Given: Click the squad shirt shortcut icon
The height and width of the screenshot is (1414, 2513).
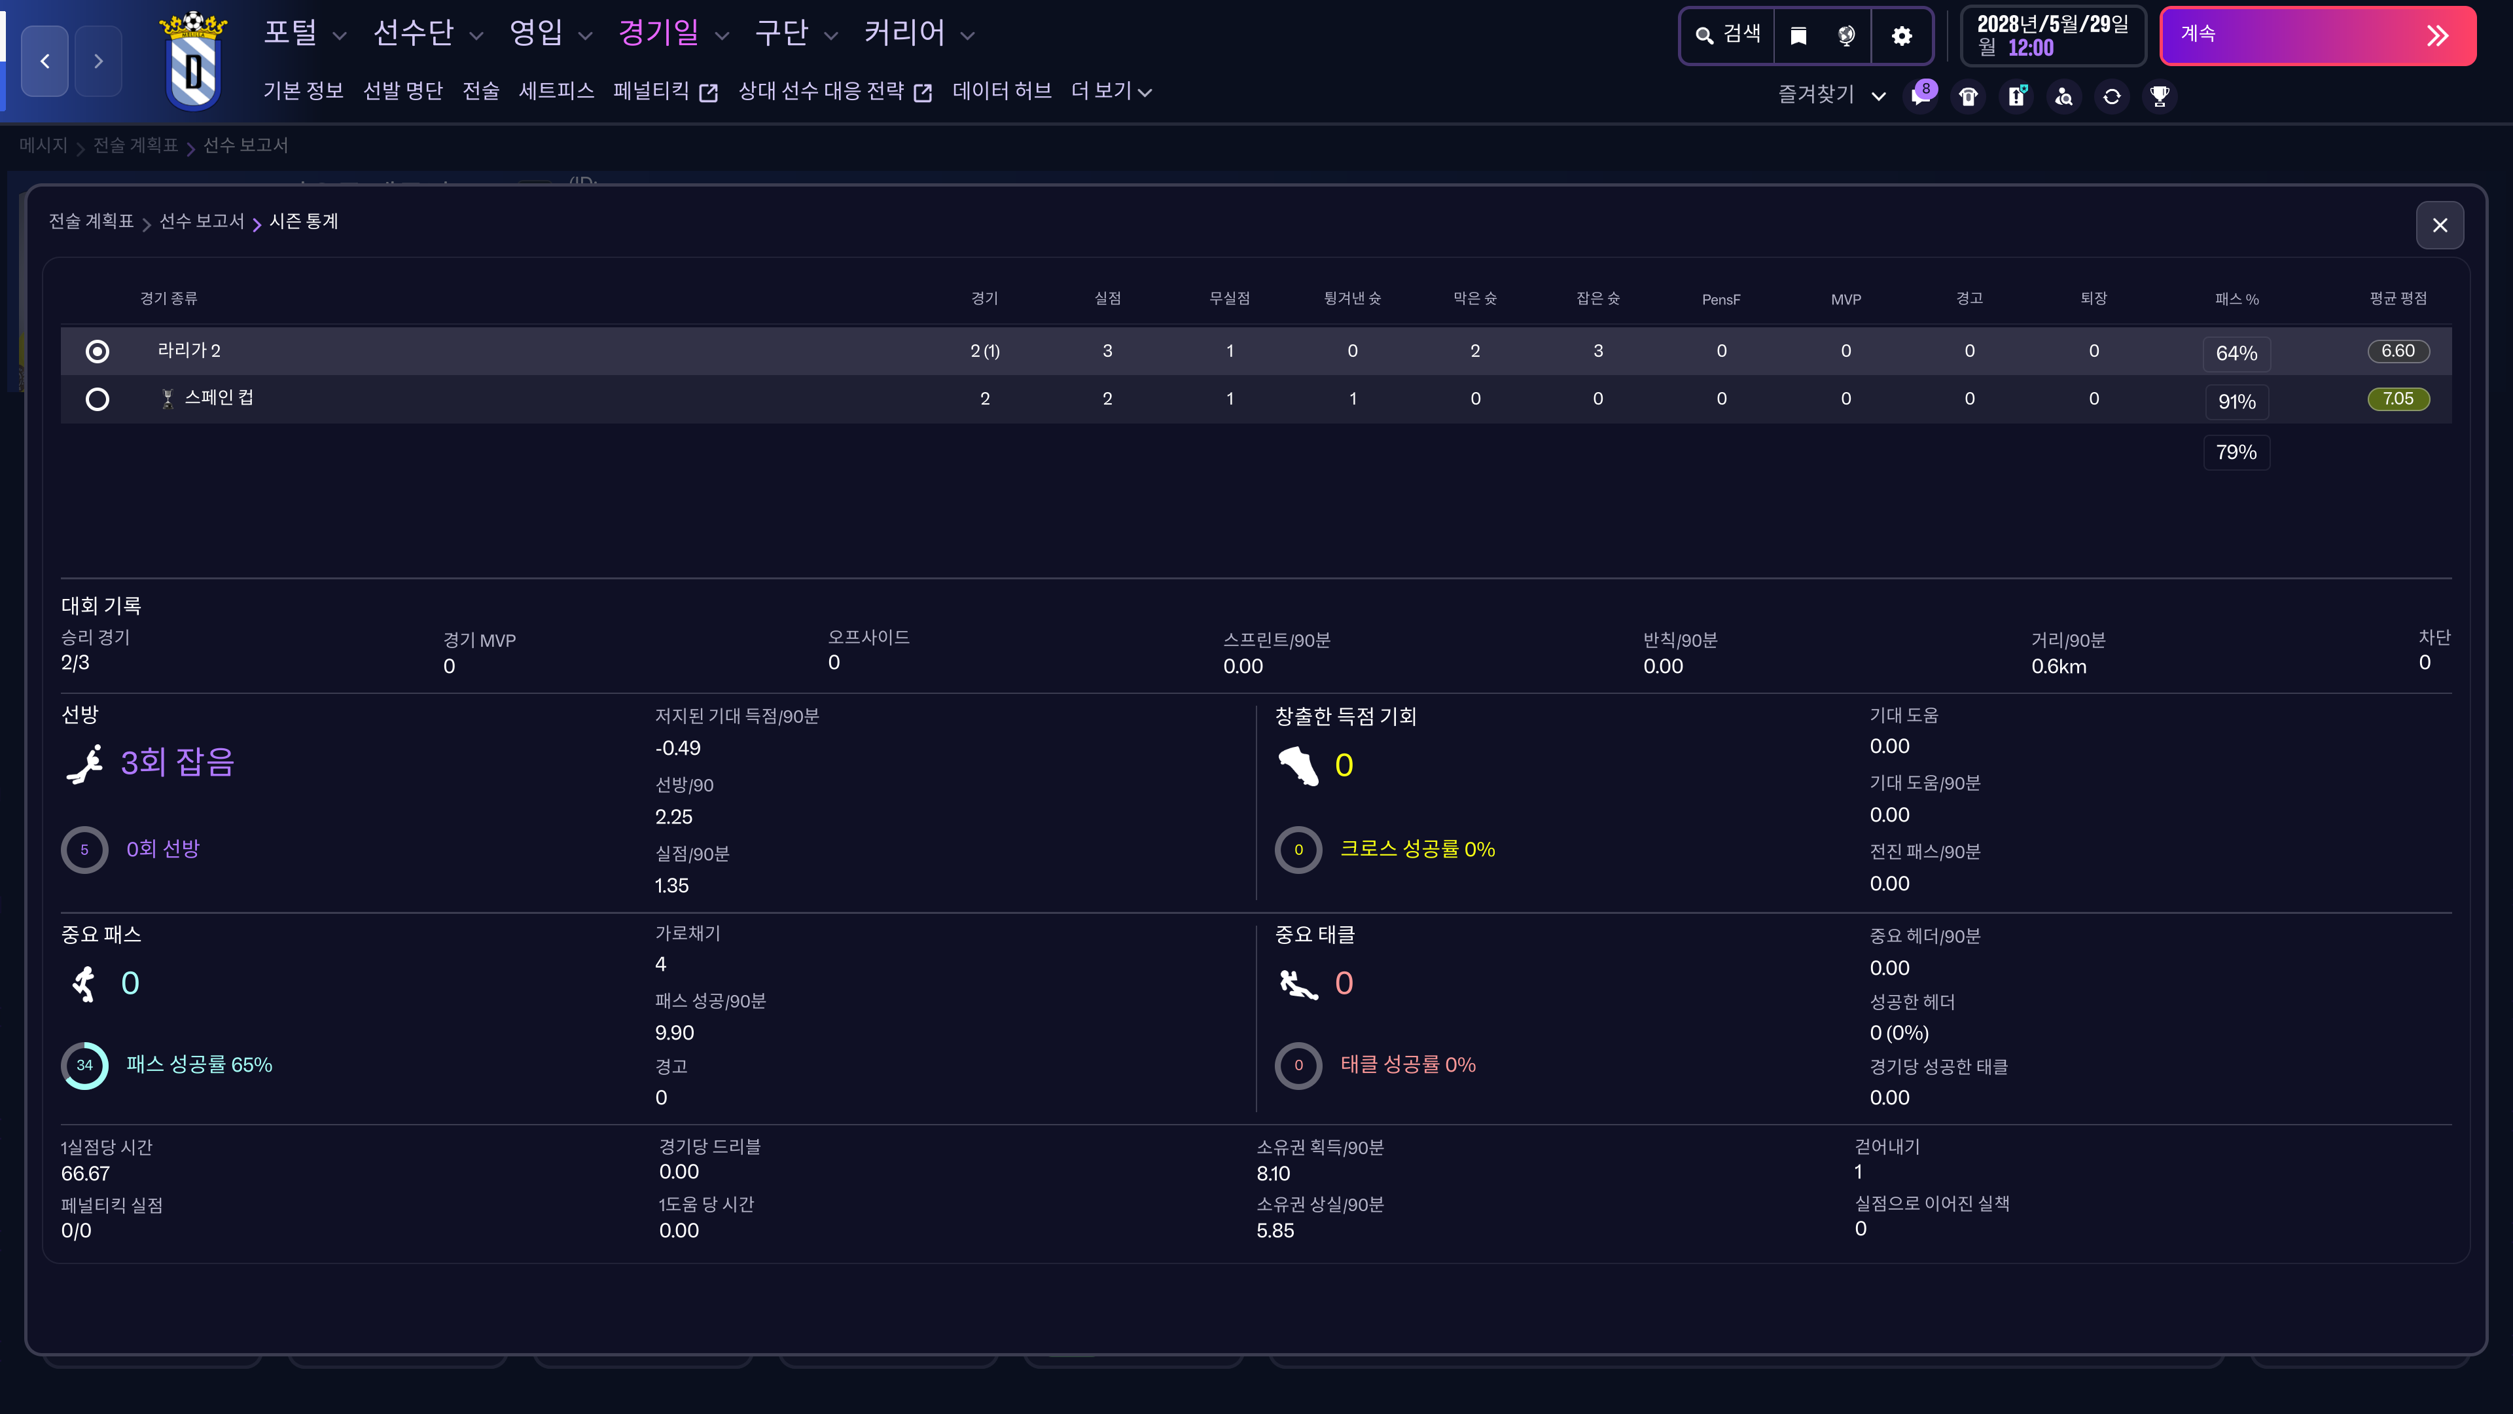Looking at the screenshot, I should 1968,97.
